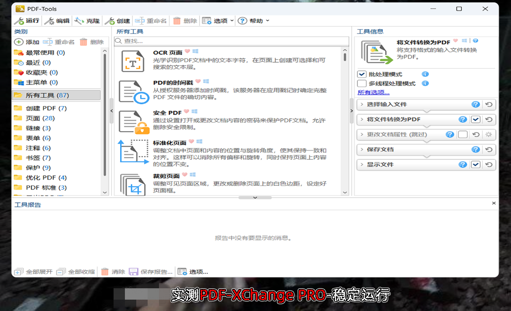Open the 创建 PDF (7) folder
Screen dimensions: 511x311
(x=40, y=108)
